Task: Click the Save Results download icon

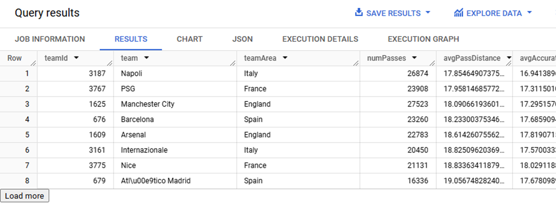Action: click(359, 13)
